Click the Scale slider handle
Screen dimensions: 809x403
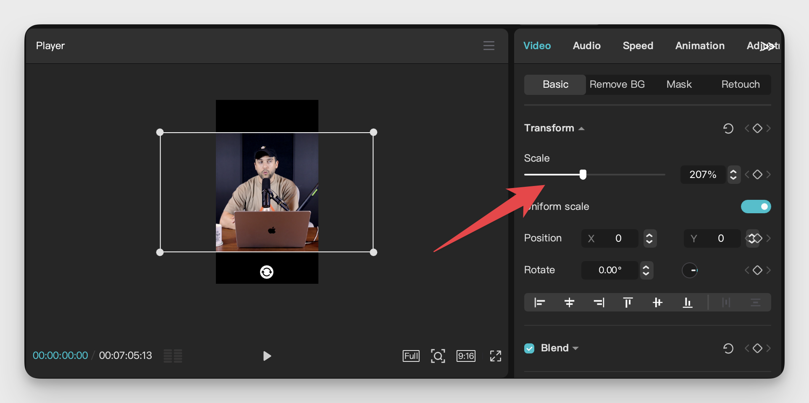[583, 174]
